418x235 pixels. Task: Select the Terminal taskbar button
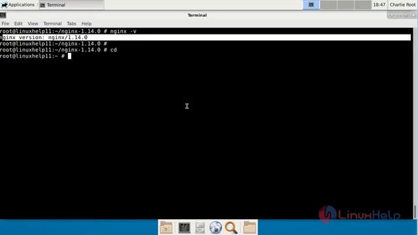pos(71,5)
